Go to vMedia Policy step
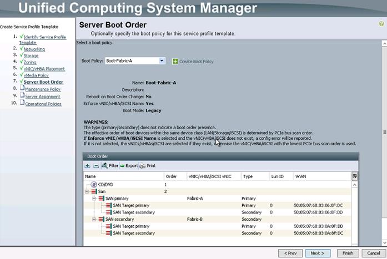Image resolution: width=387 pixels, height=259 pixels. click(36, 75)
